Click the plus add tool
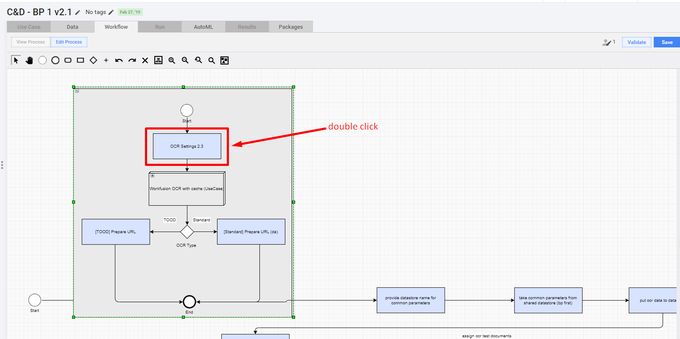 pyautogui.click(x=106, y=60)
